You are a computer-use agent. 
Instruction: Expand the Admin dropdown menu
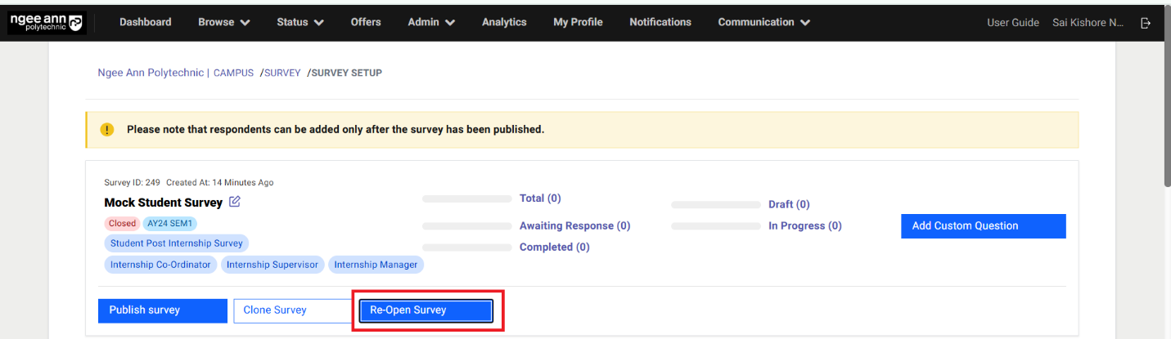(431, 22)
